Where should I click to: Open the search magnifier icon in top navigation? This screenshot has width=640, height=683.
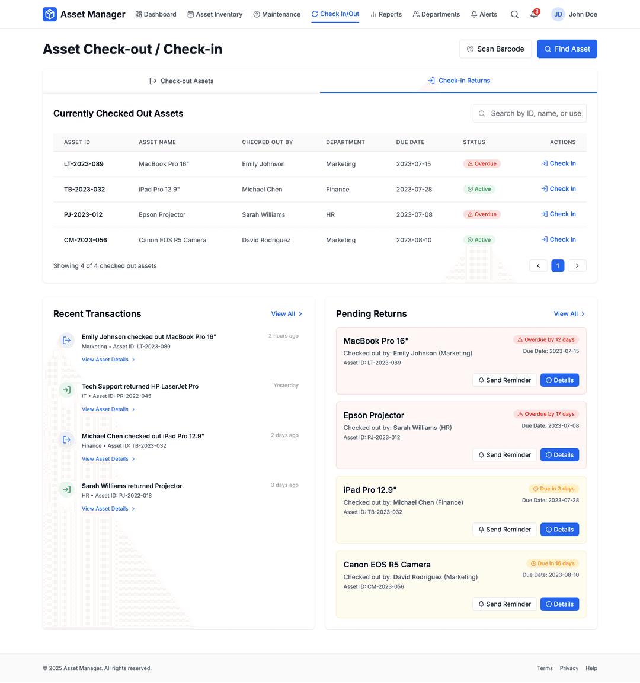pyautogui.click(x=514, y=14)
